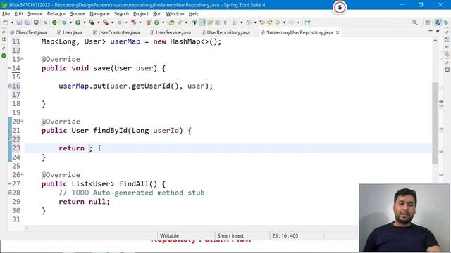Open the Run menu

pos(157,14)
